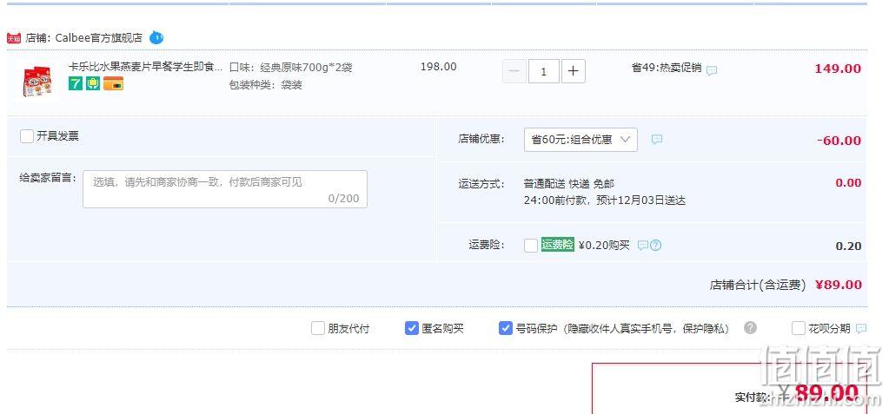Click the ¥0.20购买 insurance label
Viewport: 889px width, 414px height.
[x=604, y=246]
